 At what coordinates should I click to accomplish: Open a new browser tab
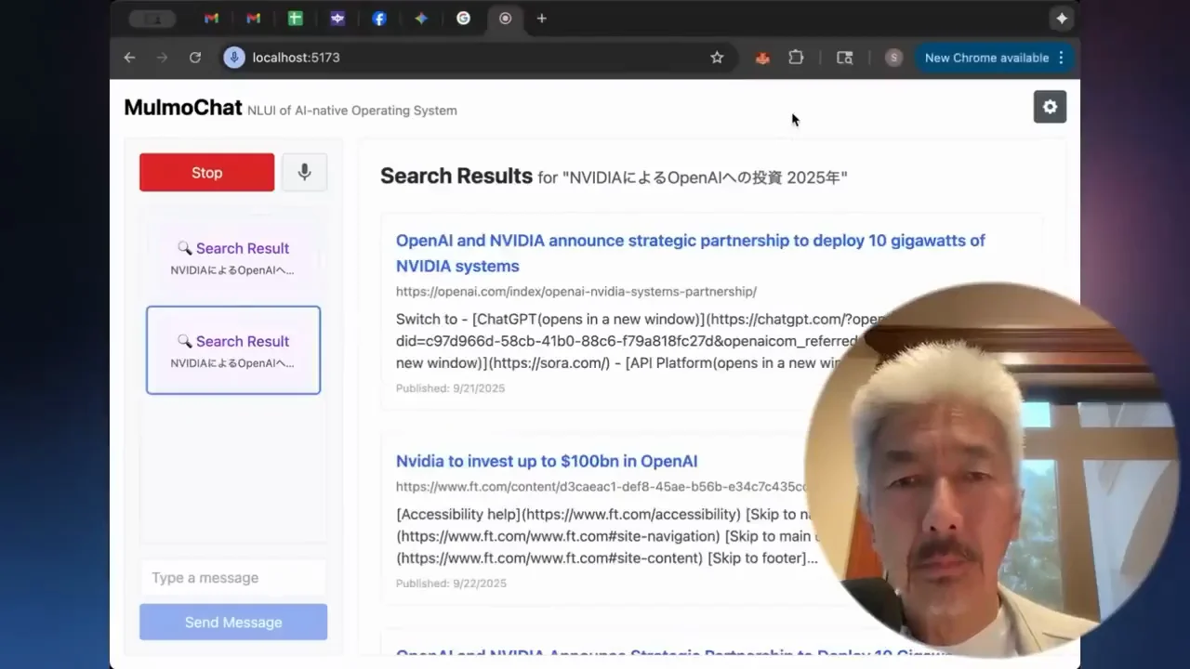pos(542,19)
